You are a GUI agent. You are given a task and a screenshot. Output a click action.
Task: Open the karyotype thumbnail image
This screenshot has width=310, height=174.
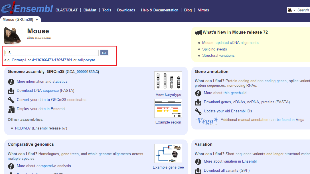[x=168, y=81]
